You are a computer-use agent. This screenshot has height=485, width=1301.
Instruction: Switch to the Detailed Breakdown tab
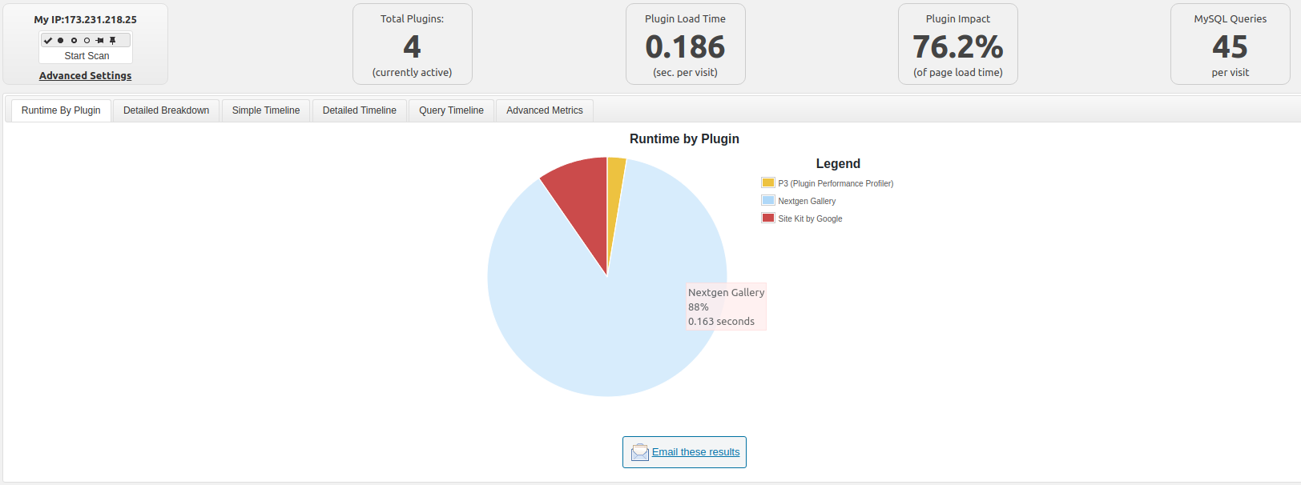tap(167, 110)
